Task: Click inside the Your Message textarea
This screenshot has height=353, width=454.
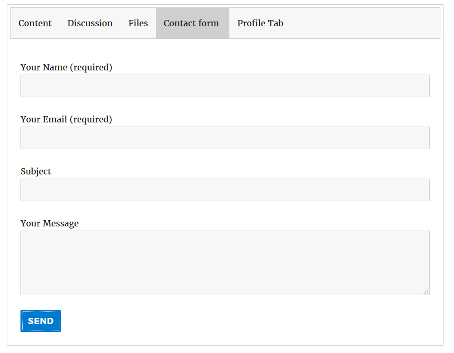Action: pyautogui.click(x=225, y=263)
